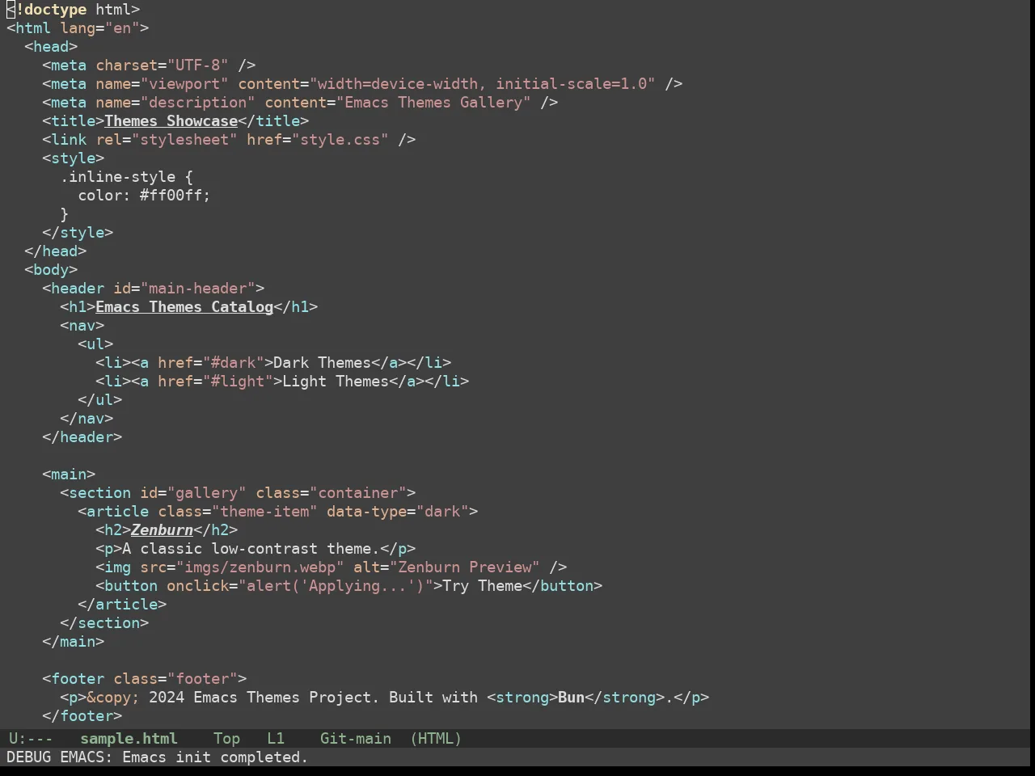Click the color value #ff00ff
The image size is (1035, 776).
[171, 196]
